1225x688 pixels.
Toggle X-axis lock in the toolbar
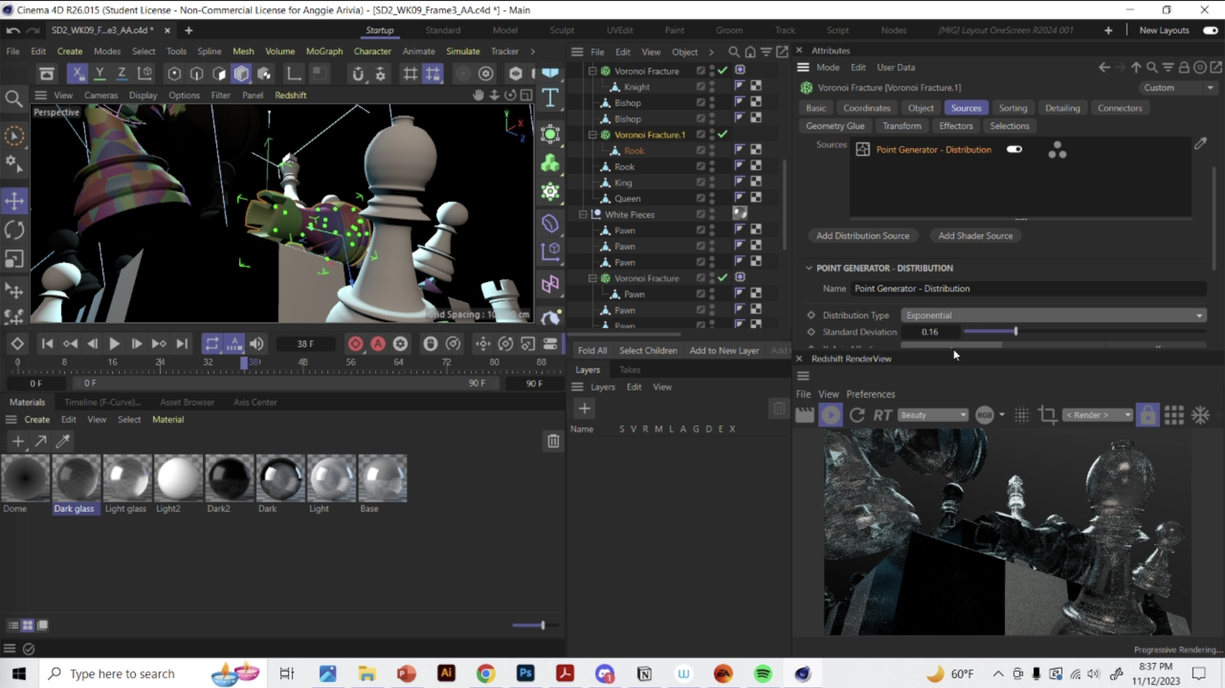point(77,73)
